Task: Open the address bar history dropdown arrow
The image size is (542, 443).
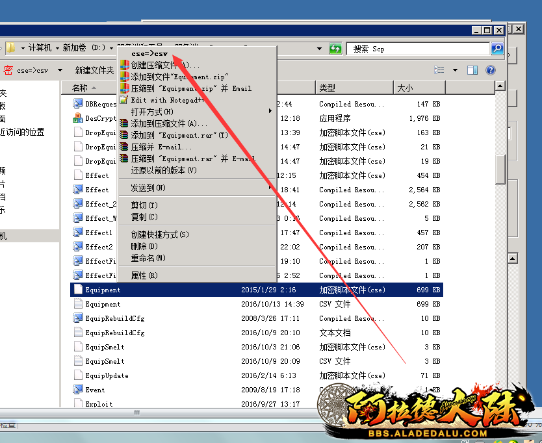Action: pos(319,49)
